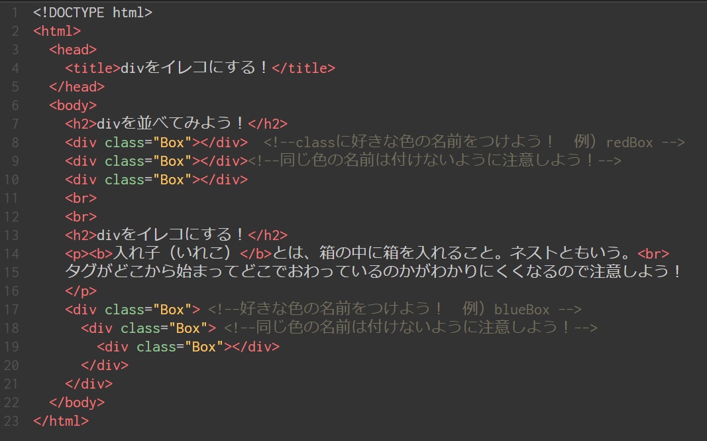707x441 pixels.
Task: Click the innermost nested div on line 19
Action: (188, 346)
